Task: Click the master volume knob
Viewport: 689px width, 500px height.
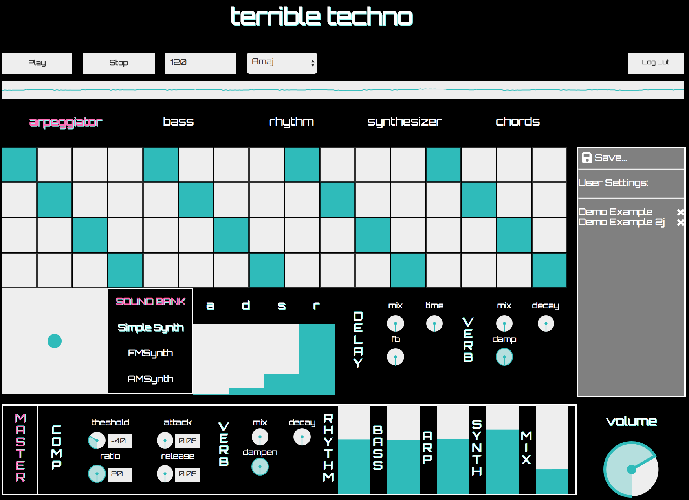Action: pyautogui.click(x=631, y=469)
